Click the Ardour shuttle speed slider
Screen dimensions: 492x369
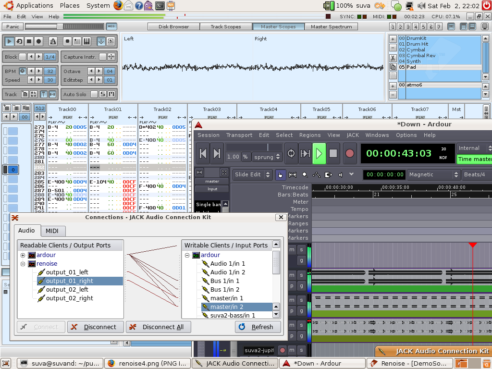254,147
